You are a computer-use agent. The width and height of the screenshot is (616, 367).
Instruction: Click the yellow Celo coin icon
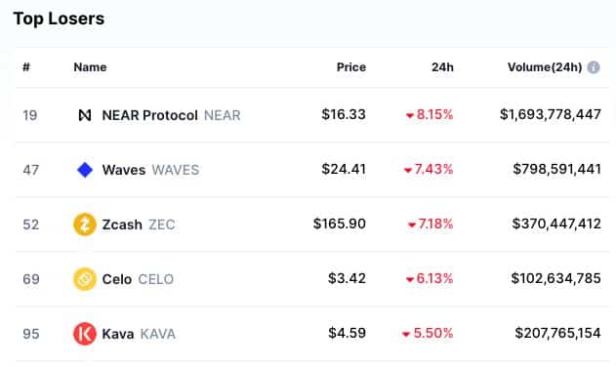pyautogui.click(x=85, y=279)
